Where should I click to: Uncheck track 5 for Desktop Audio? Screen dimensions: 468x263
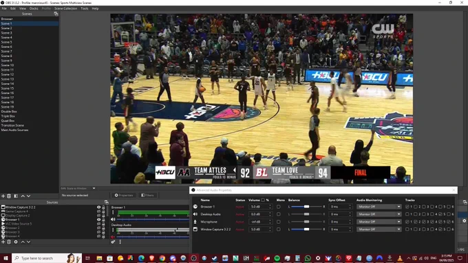point(440,214)
